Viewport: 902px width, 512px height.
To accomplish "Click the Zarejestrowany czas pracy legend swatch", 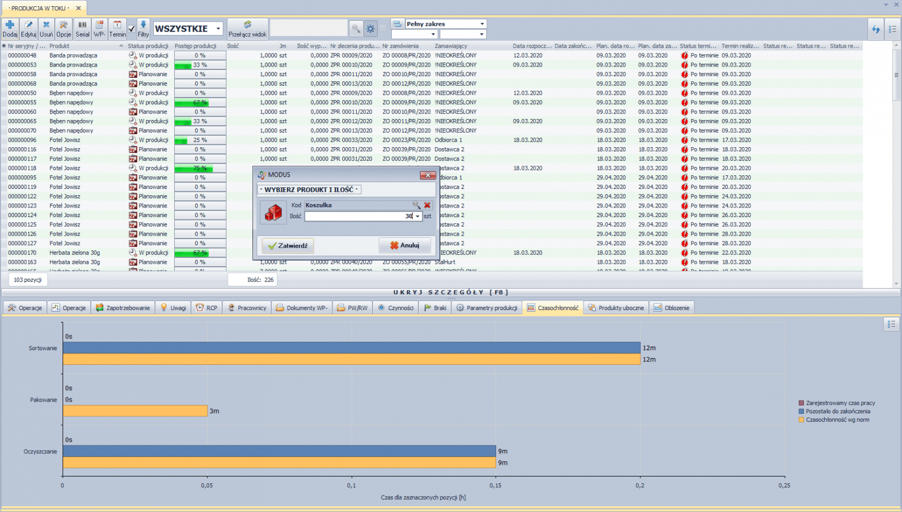I will point(801,403).
